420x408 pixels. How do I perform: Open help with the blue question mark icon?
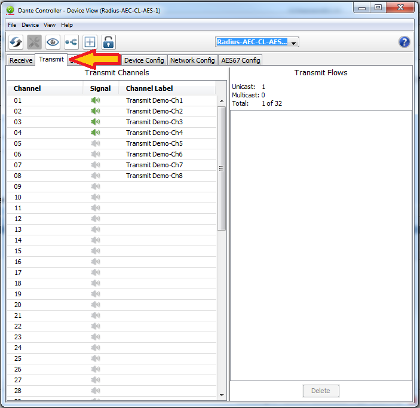(404, 42)
